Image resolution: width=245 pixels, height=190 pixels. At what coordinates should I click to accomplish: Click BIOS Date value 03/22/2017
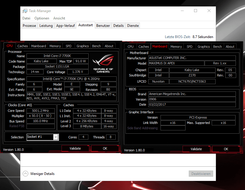tap(192, 104)
